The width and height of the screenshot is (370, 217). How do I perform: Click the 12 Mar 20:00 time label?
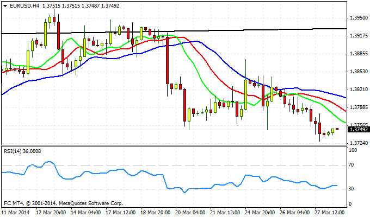coord(51,212)
